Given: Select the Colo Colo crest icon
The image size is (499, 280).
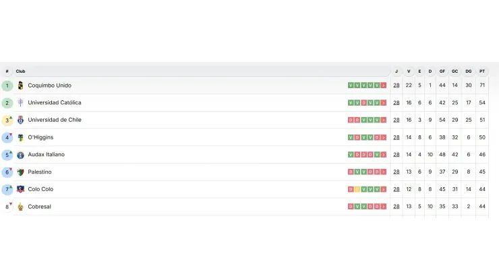Looking at the screenshot, I should click(x=20, y=189).
